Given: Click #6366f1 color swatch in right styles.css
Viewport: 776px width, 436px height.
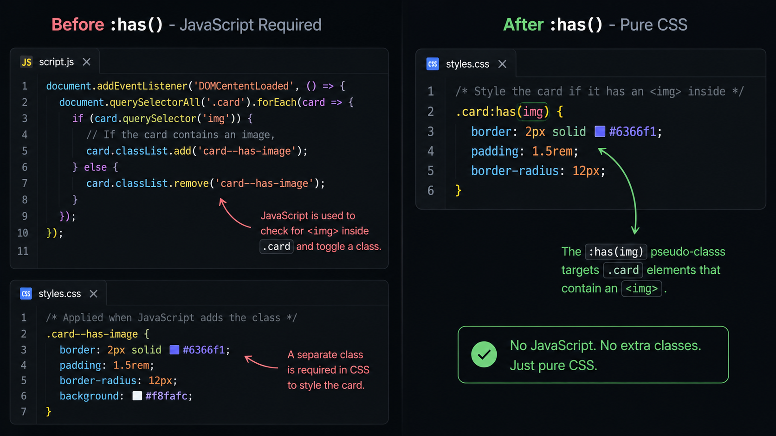Looking at the screenshot, I should click(x=600, y=132).
